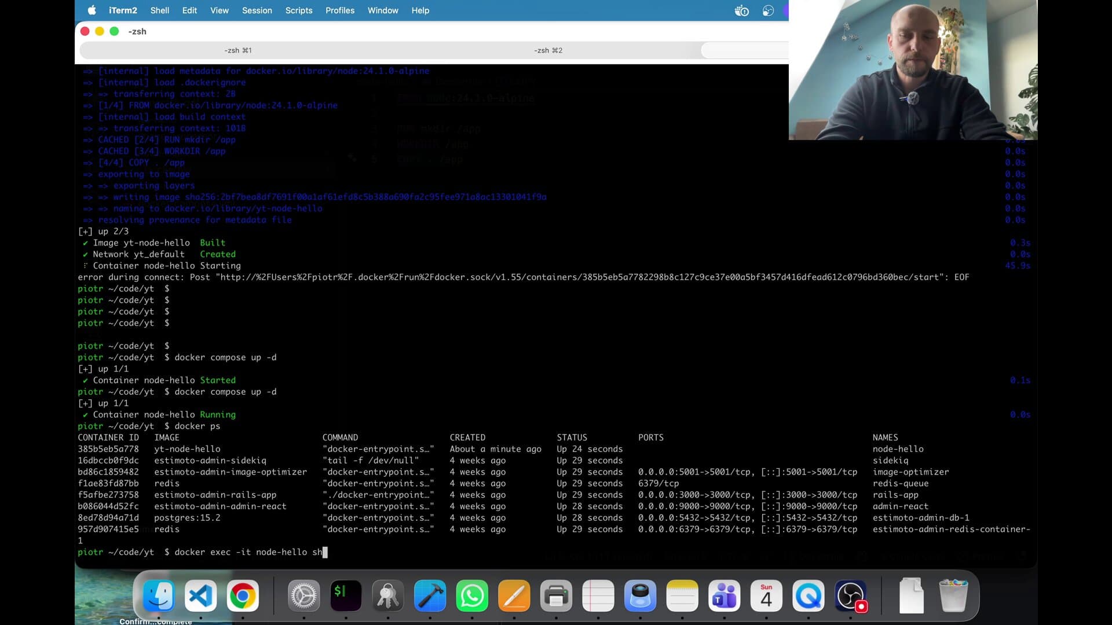Open the printer icon in the Dock
The height and width of the screenshot is (625, 1112).
pyautogui.click(x=556, y=595)
